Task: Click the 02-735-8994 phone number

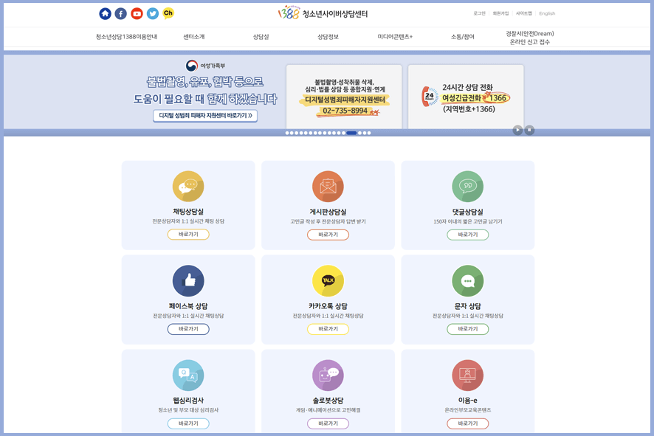Action: (345, 111)
